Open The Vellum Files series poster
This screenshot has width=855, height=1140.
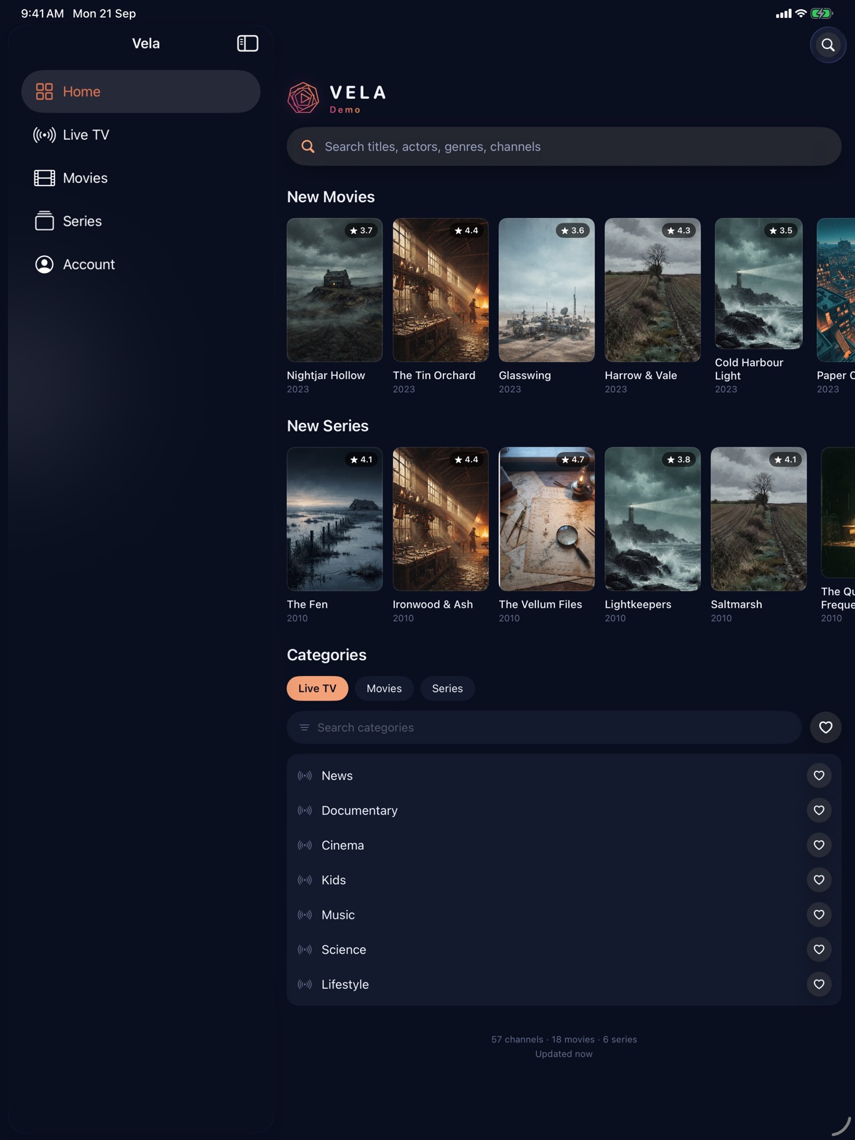547,519
